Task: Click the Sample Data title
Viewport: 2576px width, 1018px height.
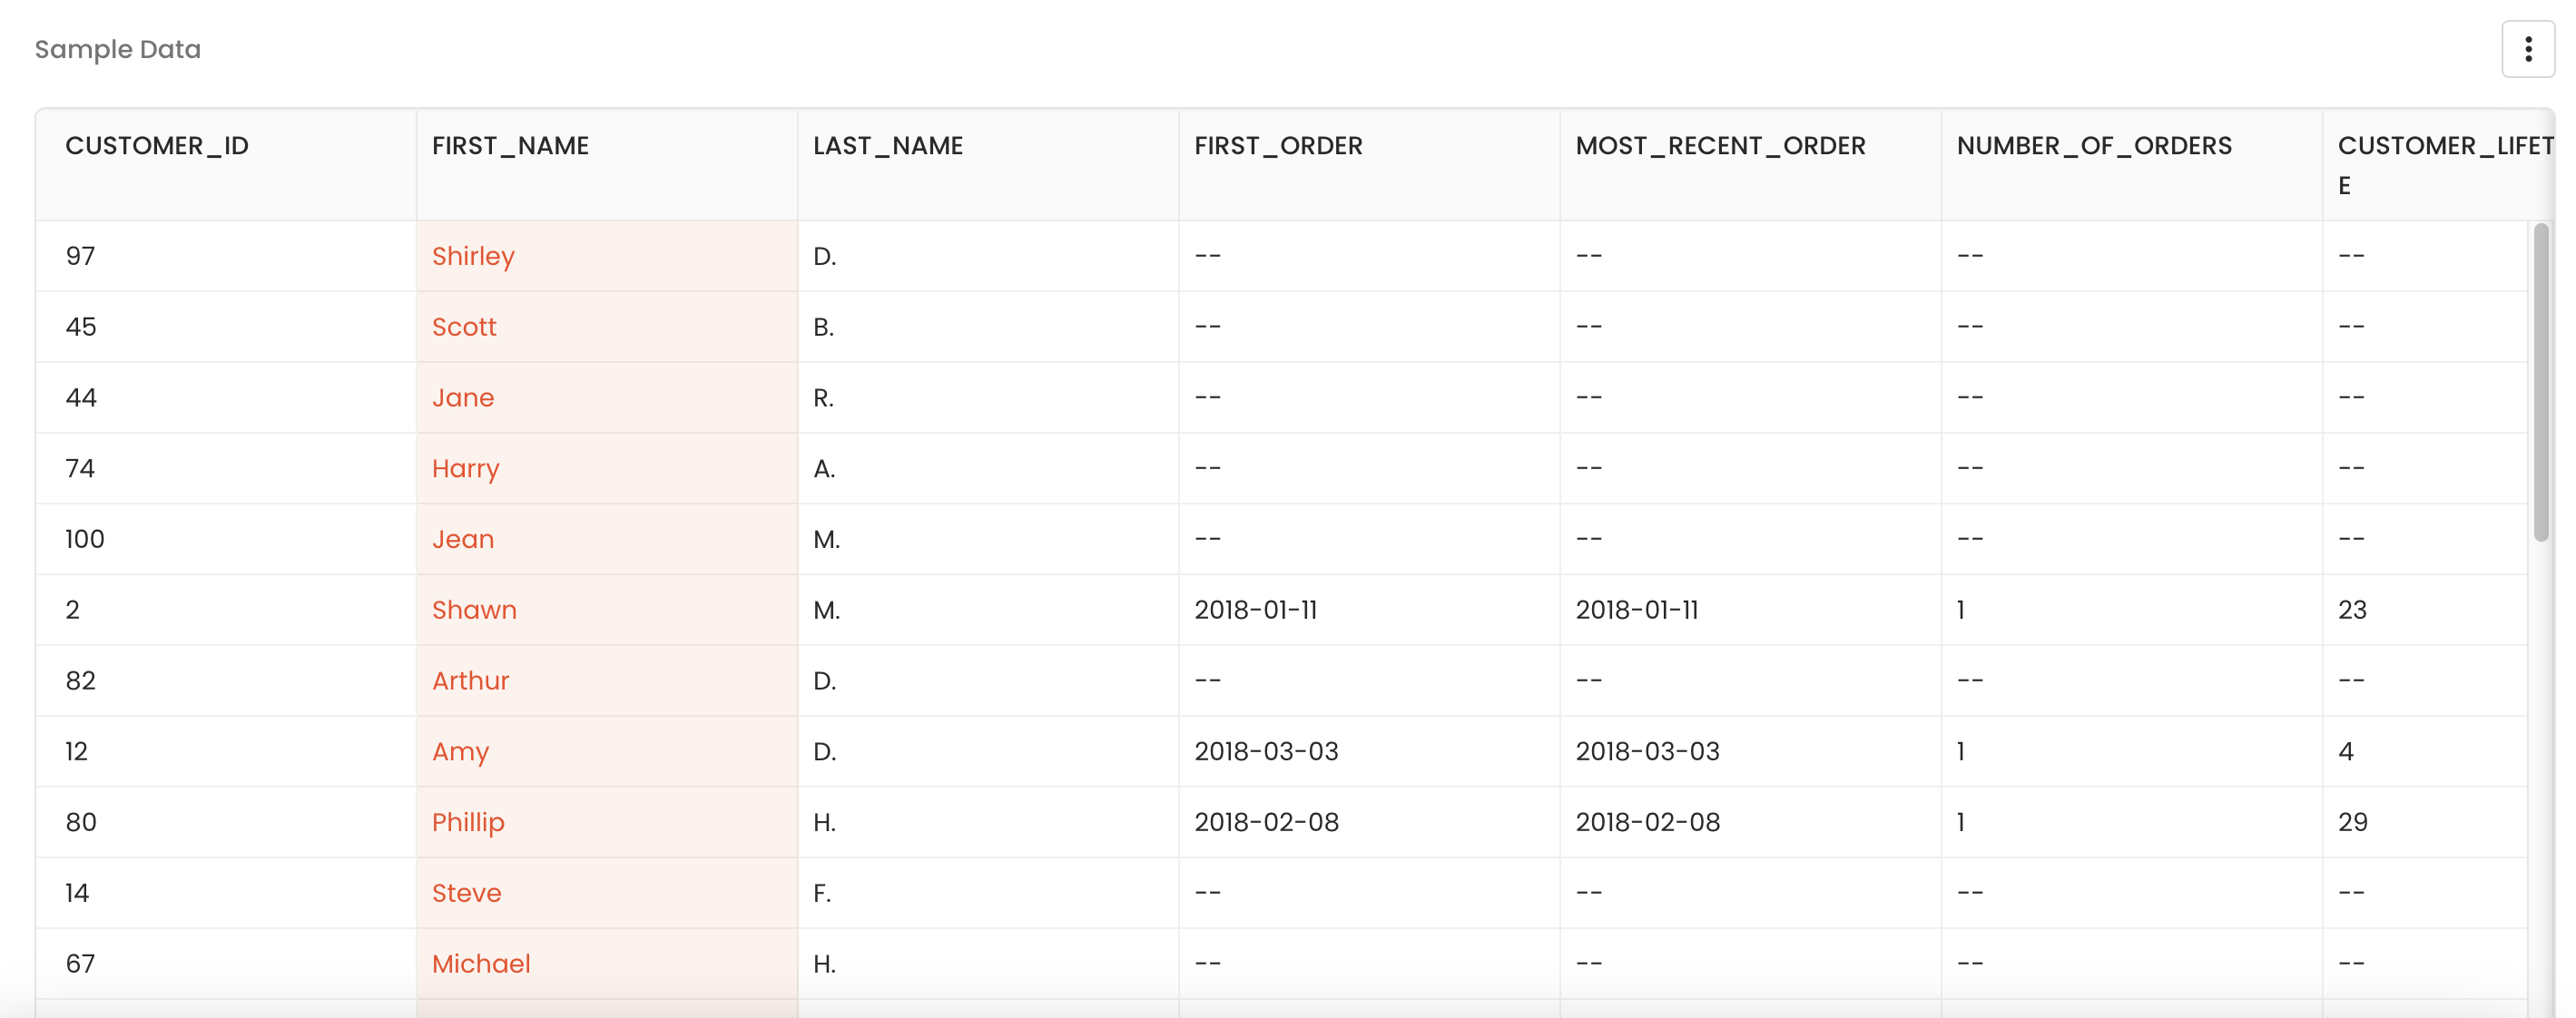Action: pos(118,49)
